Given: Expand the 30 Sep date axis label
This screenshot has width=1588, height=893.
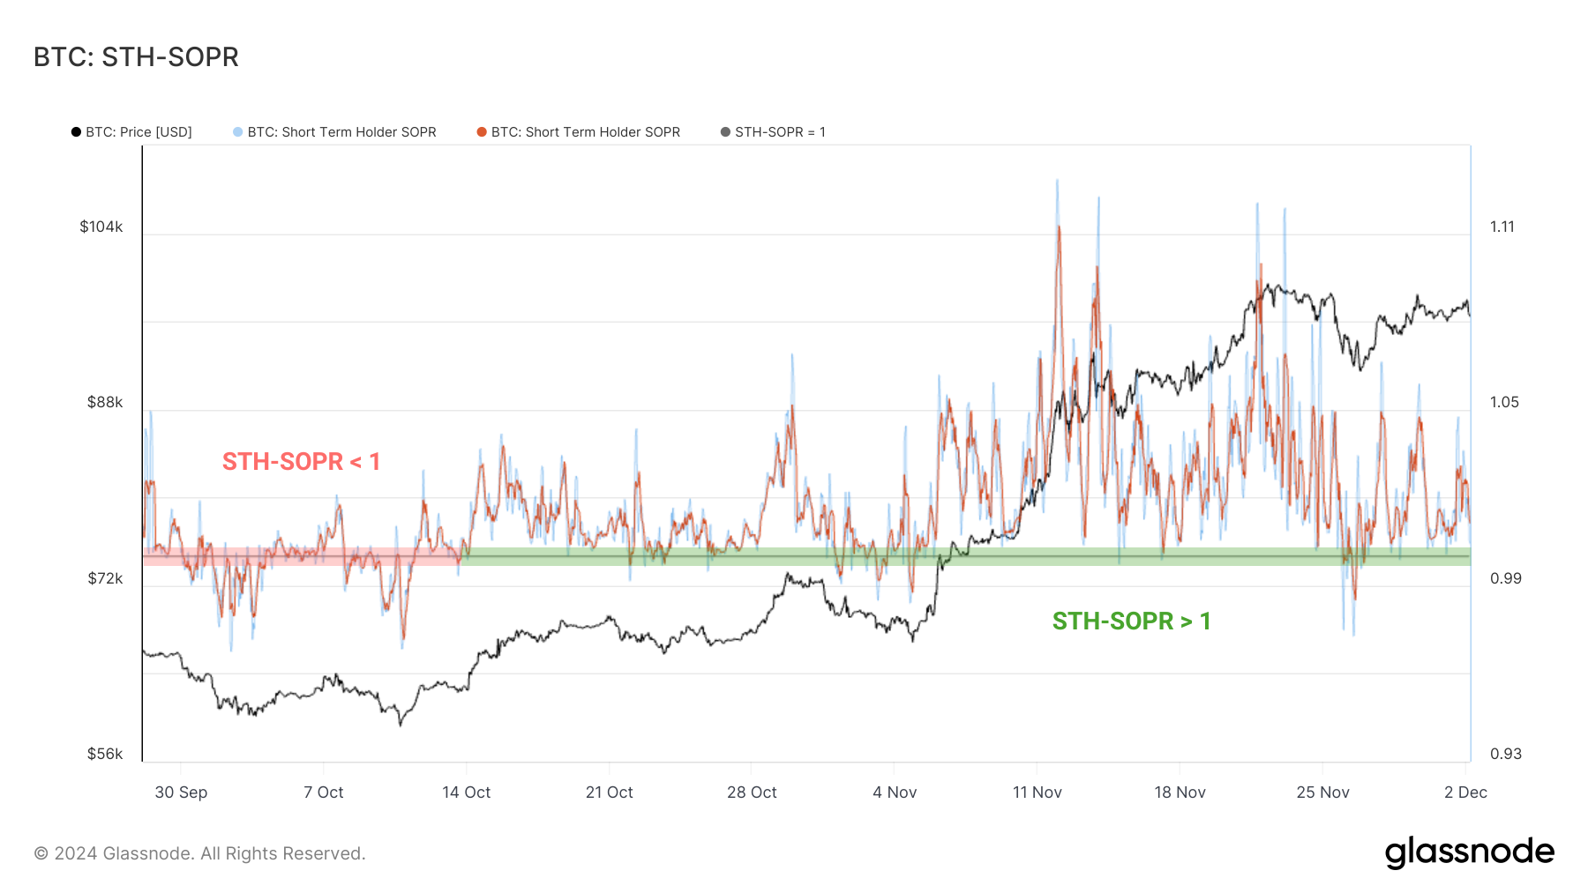Looking at the screenshot, I should tap(182, 793).
